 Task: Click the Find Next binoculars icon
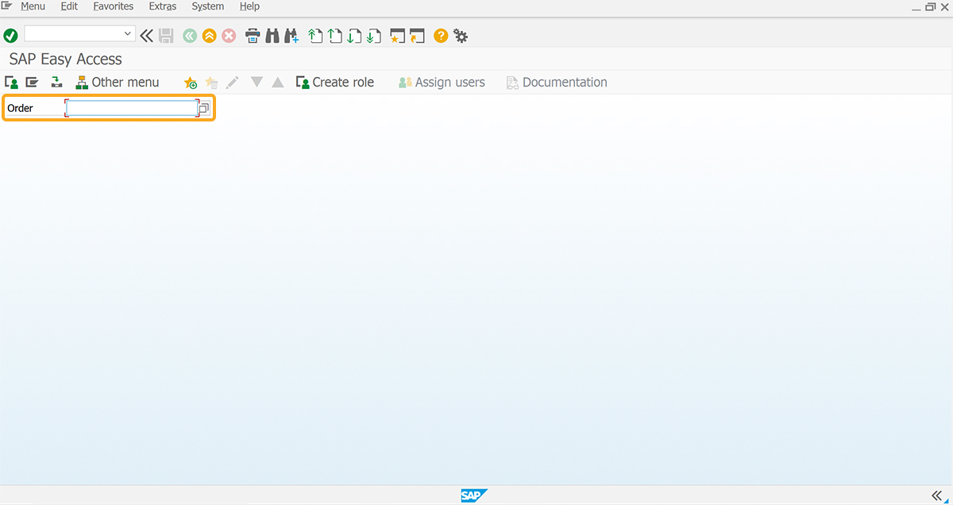pyautogui.click(x=291, y=36)
